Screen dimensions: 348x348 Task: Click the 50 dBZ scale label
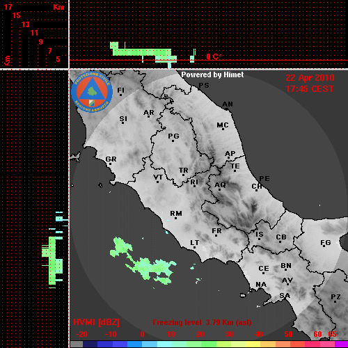pos(288,334)
